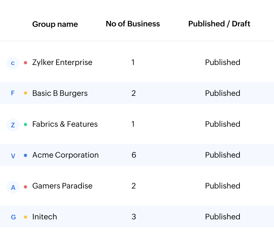Click the 'F' avatar beside Basic B Burgers

pos(13,93)
